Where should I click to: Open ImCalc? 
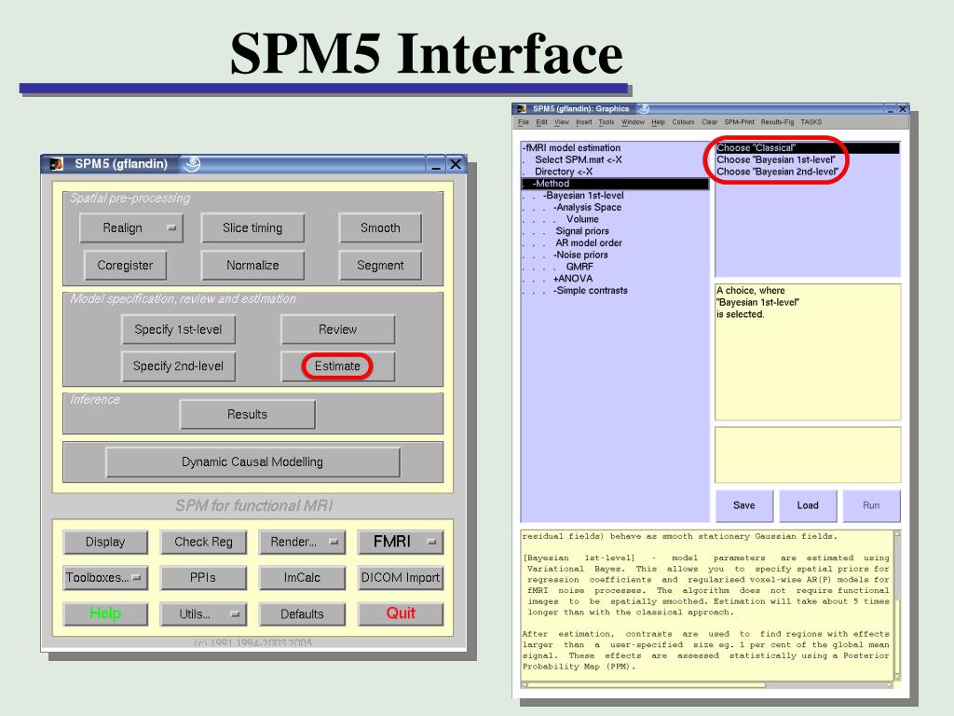point(302,578)
